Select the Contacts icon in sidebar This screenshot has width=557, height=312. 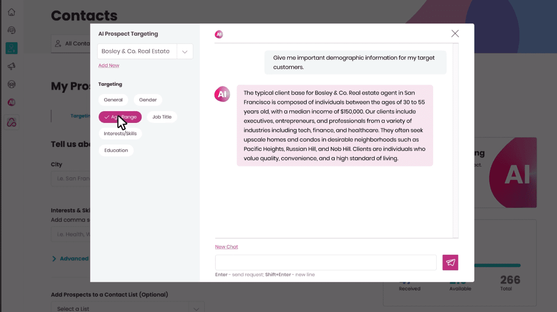click(12, 48)
